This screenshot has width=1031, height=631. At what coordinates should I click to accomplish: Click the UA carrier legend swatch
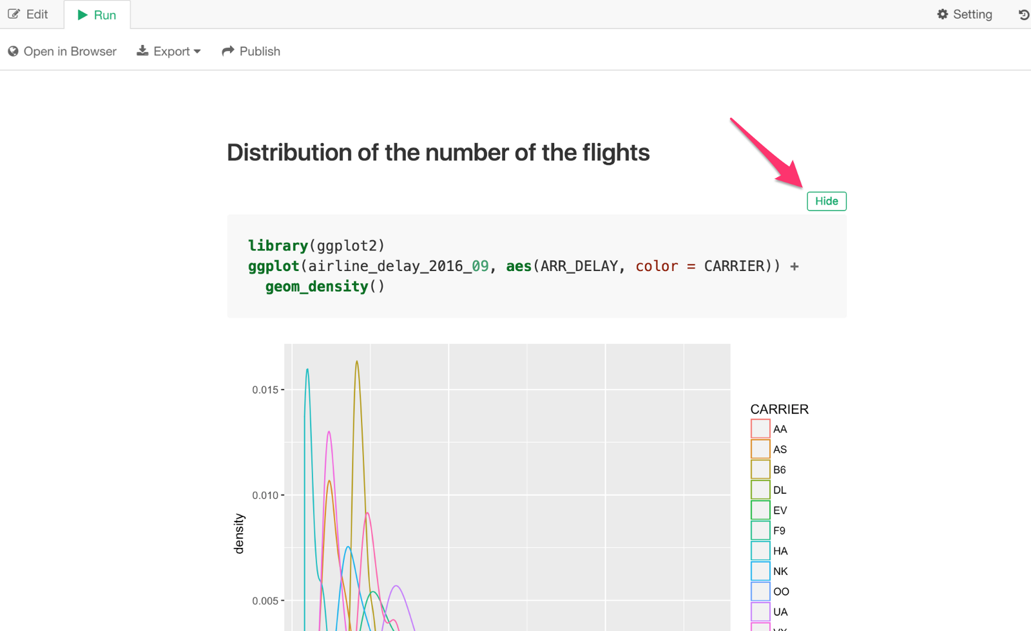[760, 612]
